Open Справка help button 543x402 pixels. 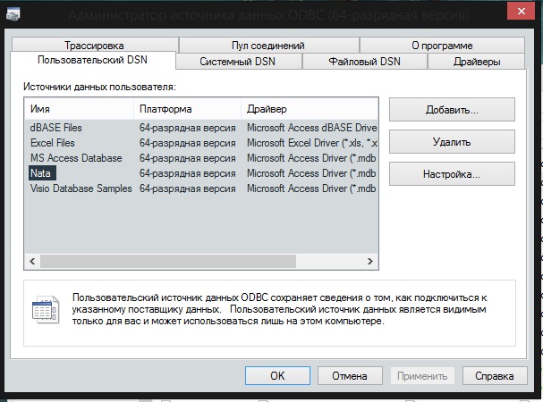pyautogui.click(x=495, y=376)
